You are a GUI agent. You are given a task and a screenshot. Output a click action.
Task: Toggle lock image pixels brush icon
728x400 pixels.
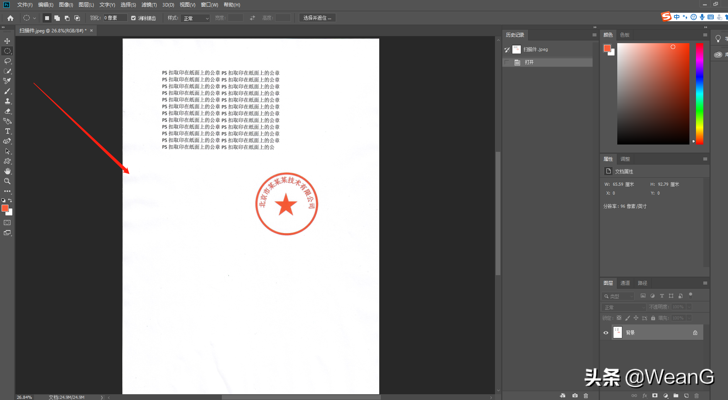point(627,318)
